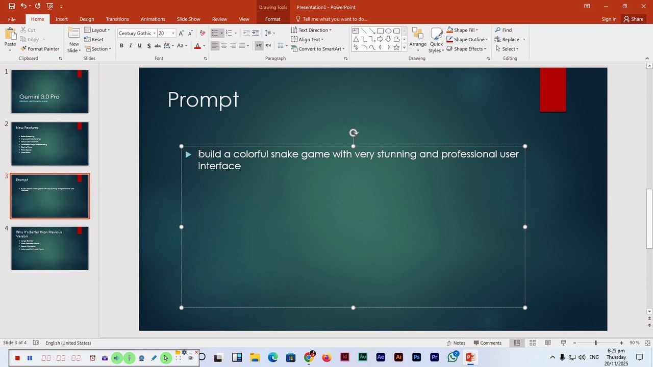Viewport: 653px width, 367px height.
Task: Toggle Align Right paragraph
Action: click(x=233, y=46)
